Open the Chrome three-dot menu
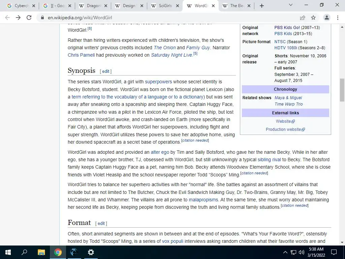This screenshot has height=259, width=345. pyautogui.click(x=338, y=18)
